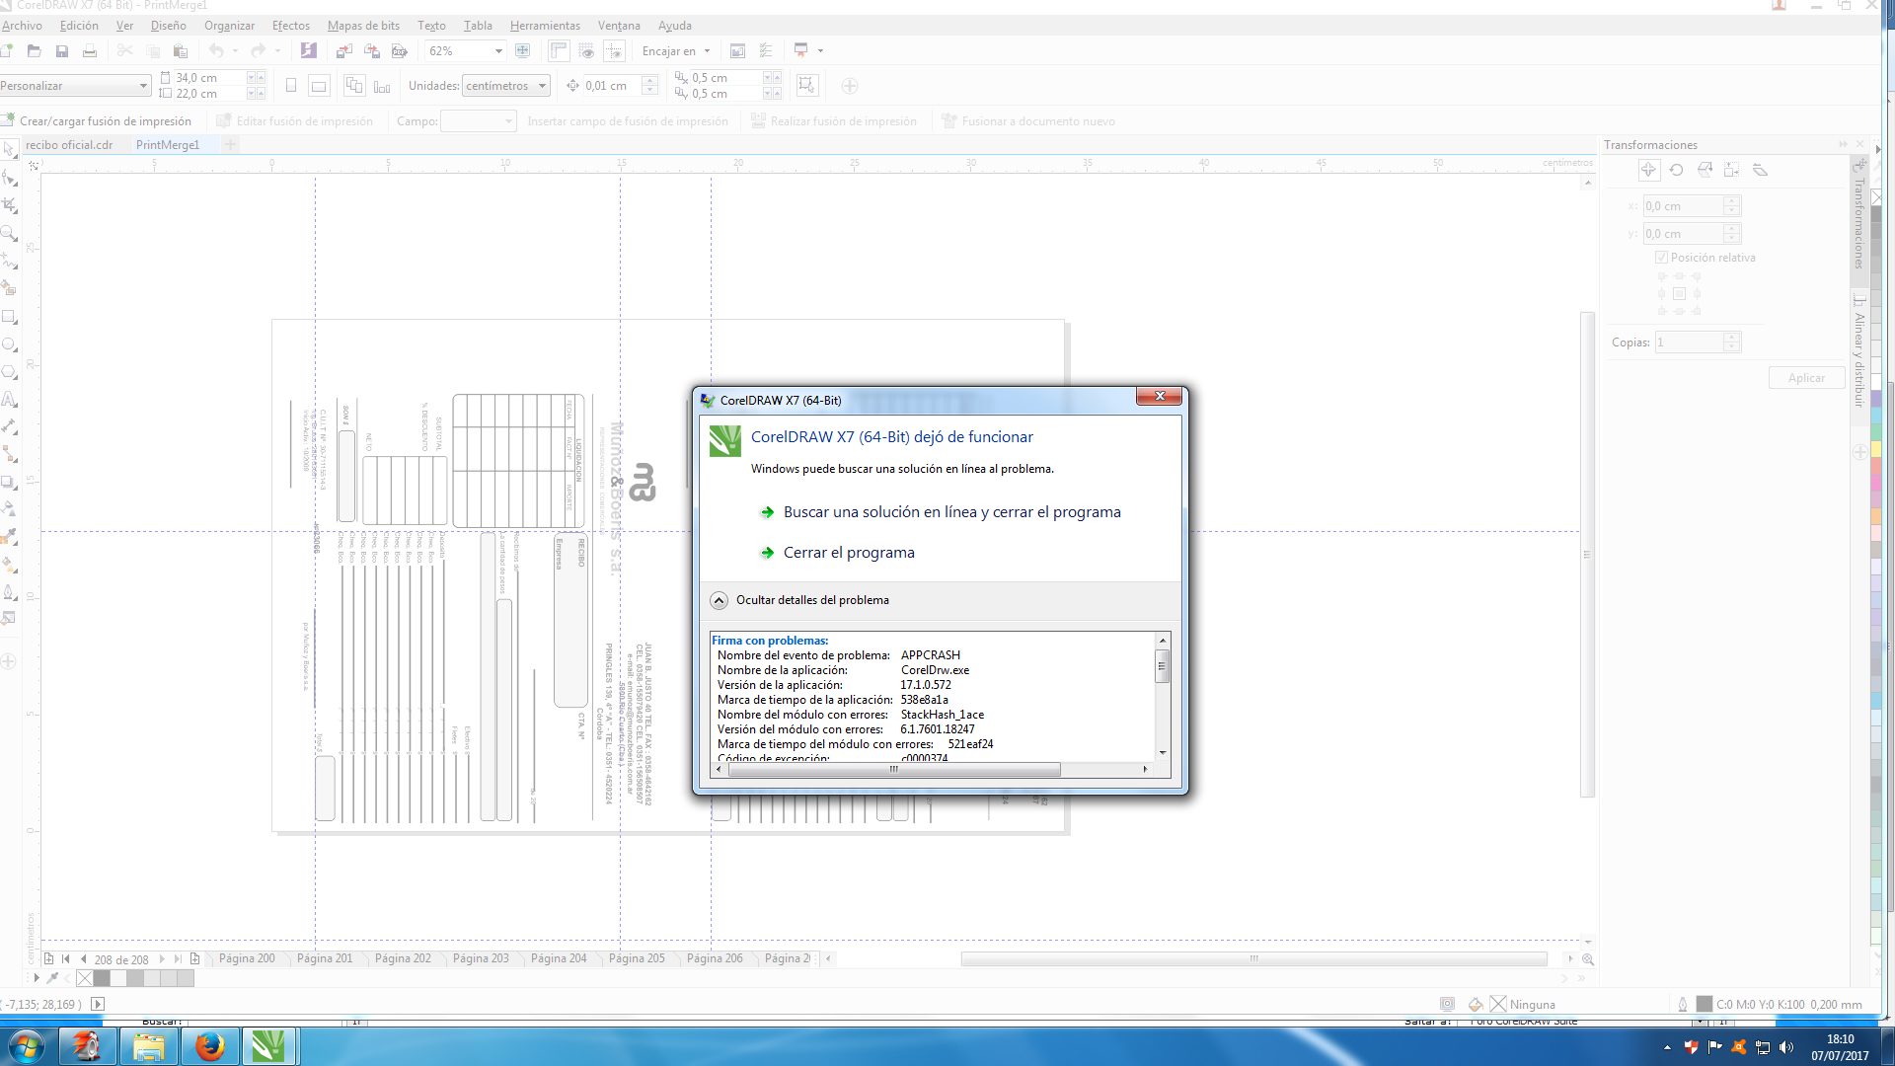Image resolution: width=1895 pixels, height=1066 pixels.
Task: Click the Save diskette icon
Action: [x=62, y=50]
